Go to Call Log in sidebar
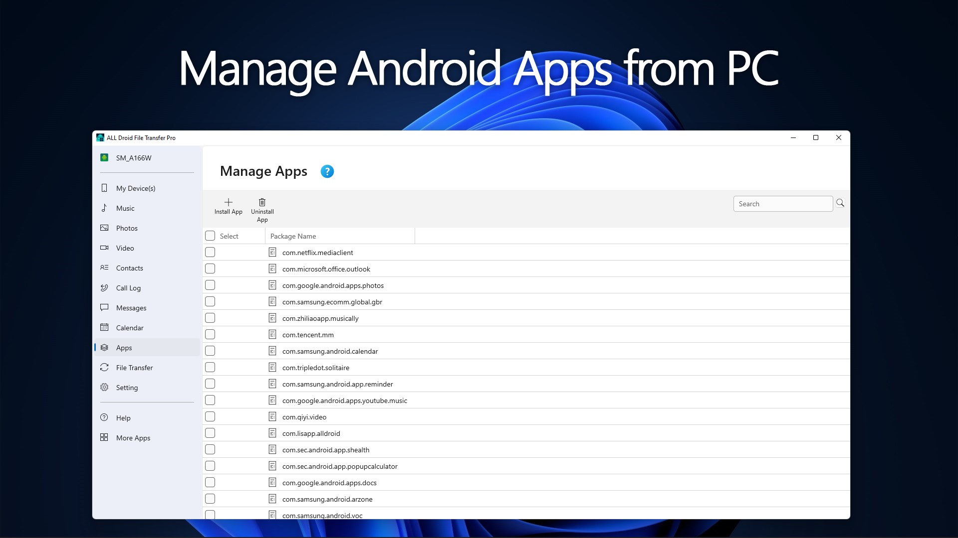This screenshot has width=958, height=538. (x=128, y=288)
